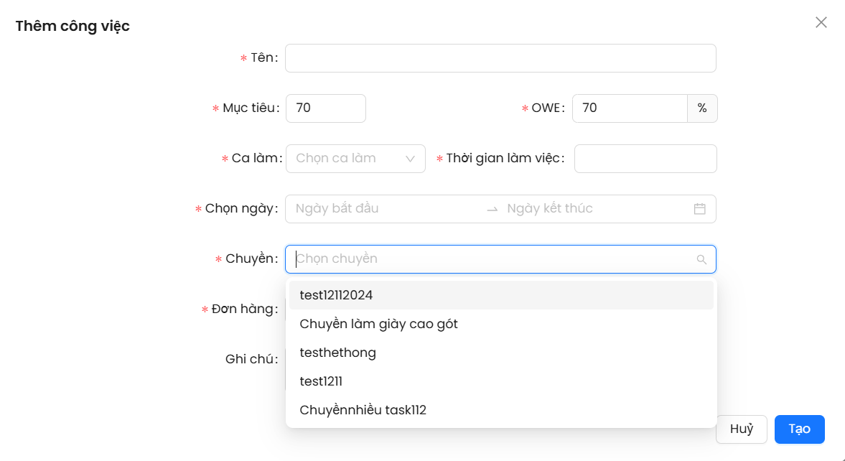The height and width of the screenshot is (461, 845).
Task: Click the OWE percentage input
Action: point(629,108)
